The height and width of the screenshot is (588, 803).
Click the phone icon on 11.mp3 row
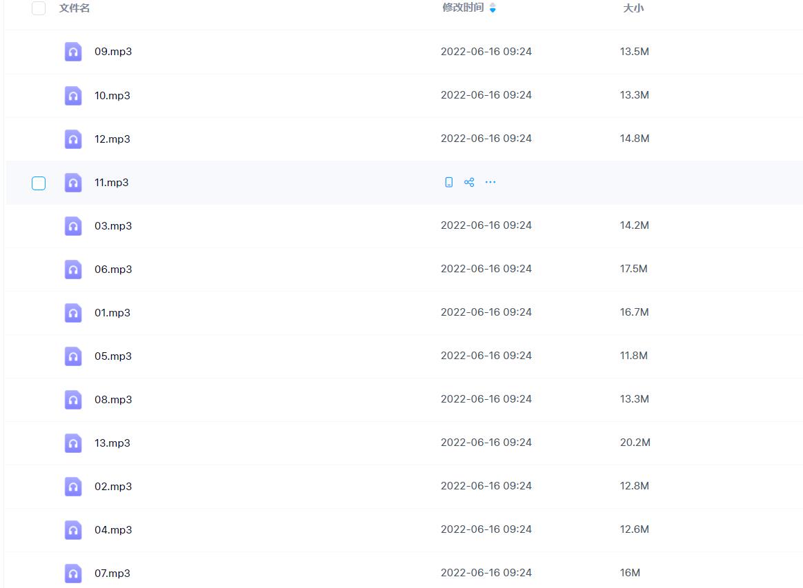coord(448,183)
